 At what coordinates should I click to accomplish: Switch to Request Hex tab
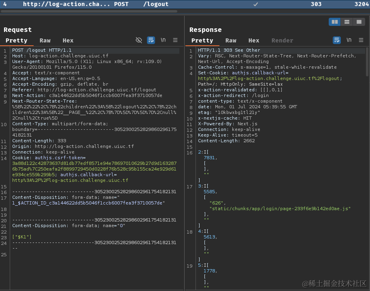point(68,40)
